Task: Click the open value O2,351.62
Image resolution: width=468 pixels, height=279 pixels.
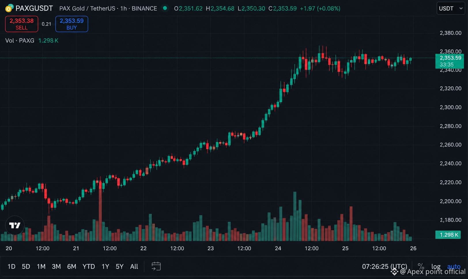Action: tap(188, 8)
